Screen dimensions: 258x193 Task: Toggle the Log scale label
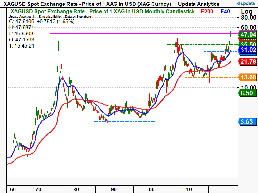click(x=247, y=11)
